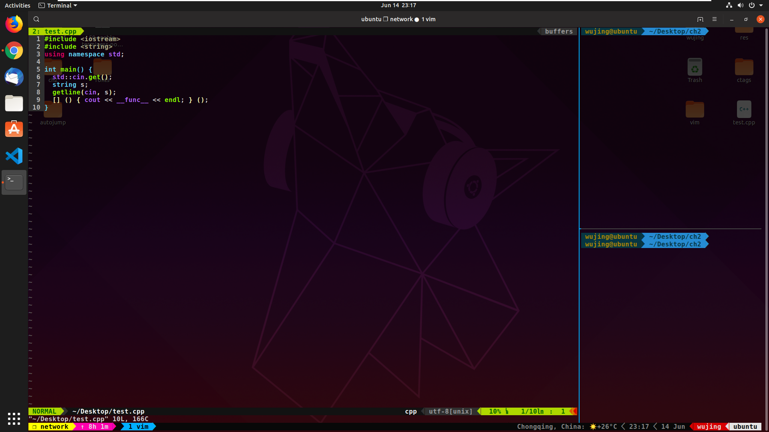The height and width of the screenshot is (432, 769).
Task: Click the uptime 8h 1m segment
Action: point(95,427)
